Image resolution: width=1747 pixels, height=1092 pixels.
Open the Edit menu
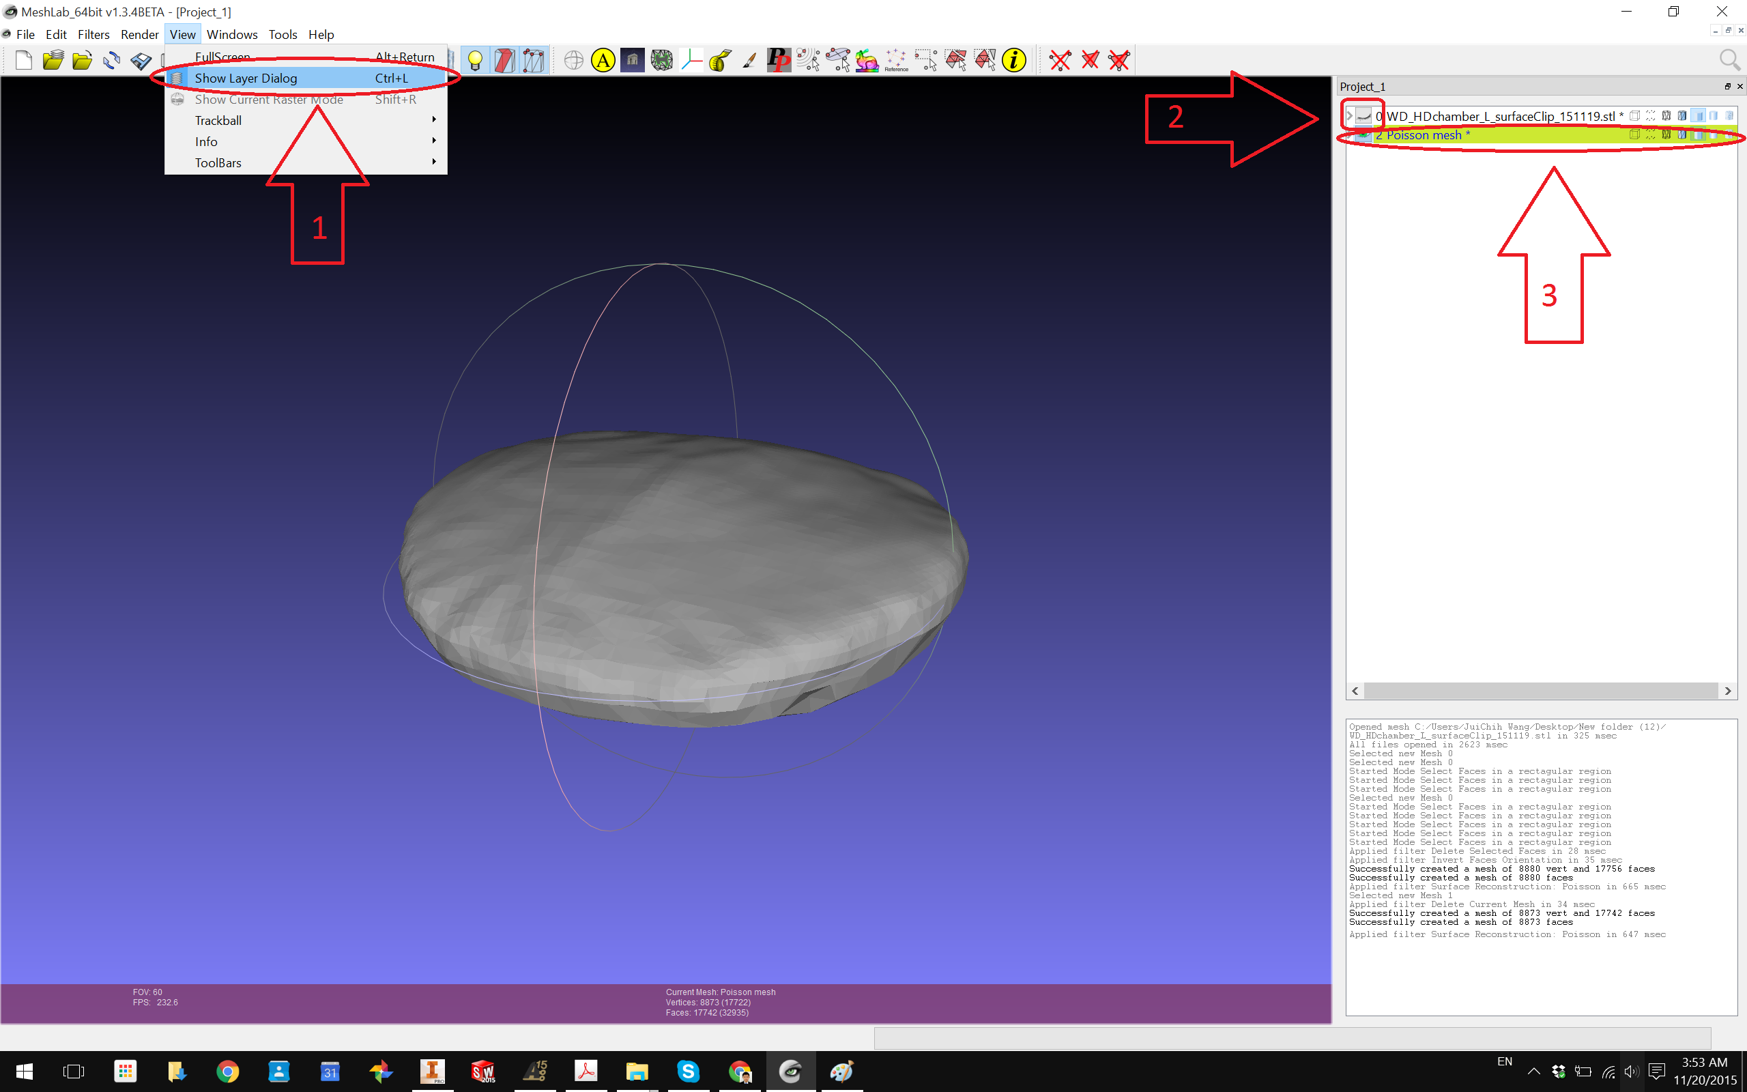pyautogui.click(x=55, y=34)
